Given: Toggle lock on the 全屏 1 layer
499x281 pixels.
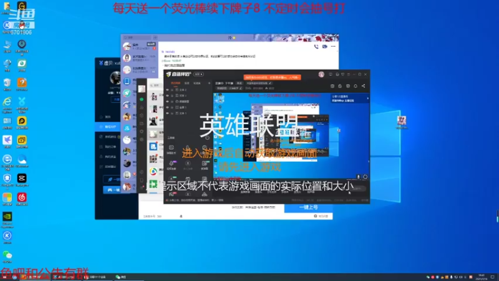Looking at the screenshot, I should pyautogui.click(x=172, y=107).
